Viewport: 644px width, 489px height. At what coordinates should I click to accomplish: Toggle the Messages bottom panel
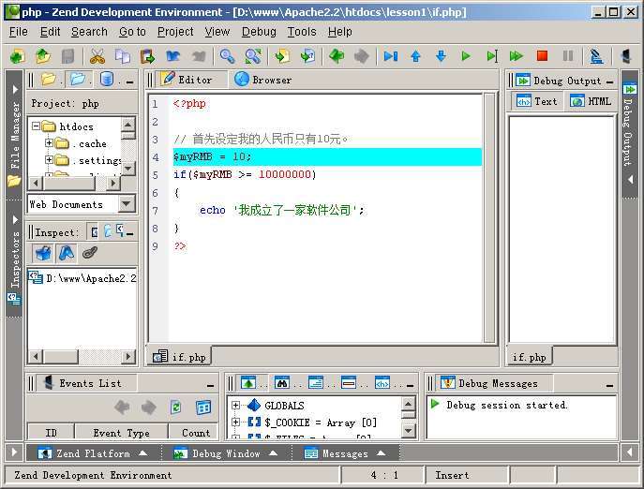tap(345, 453)
